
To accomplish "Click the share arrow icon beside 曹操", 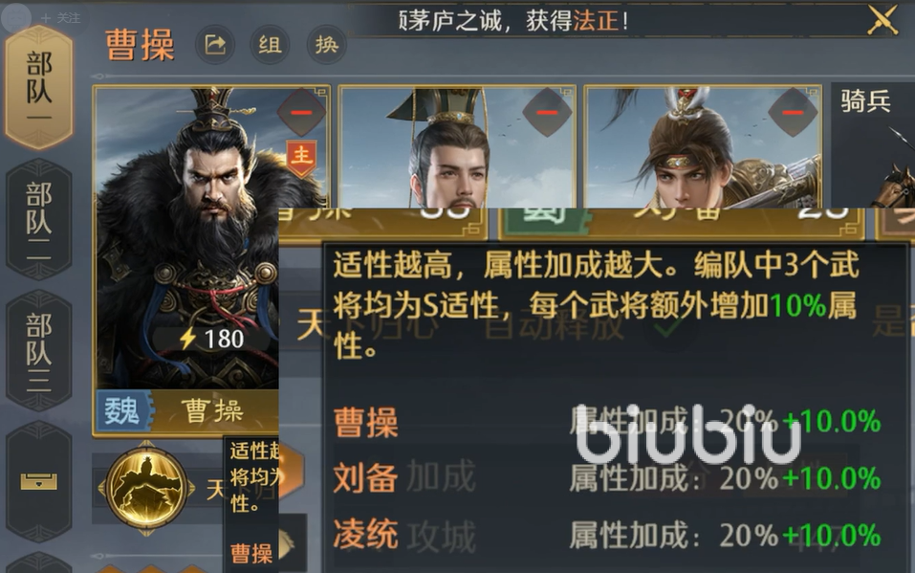I will click(215, 44).
